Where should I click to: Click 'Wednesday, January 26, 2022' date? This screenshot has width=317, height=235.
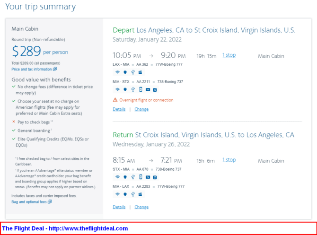(x=151, y=144)
